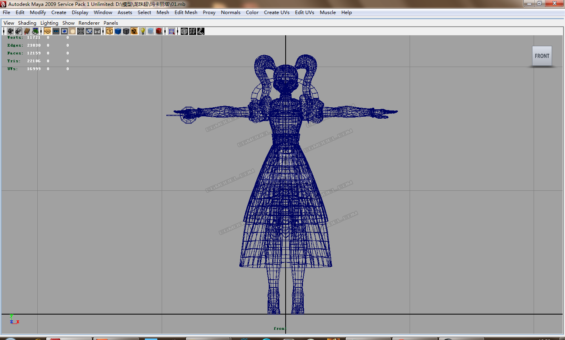Toggle the viewport Grid icon

click(47, 31)
